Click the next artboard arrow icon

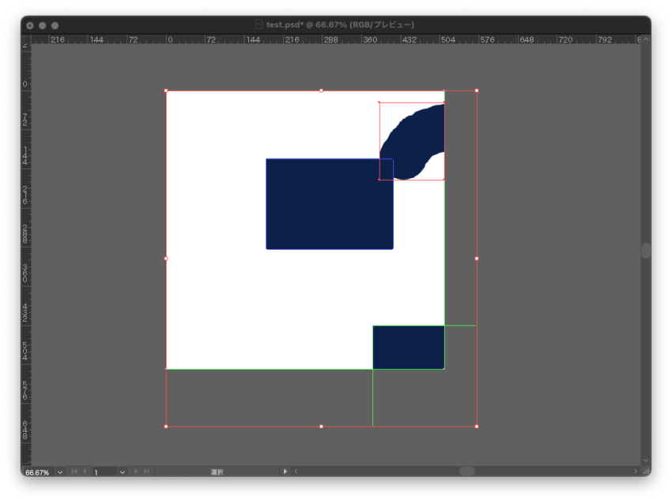[136, 471]
